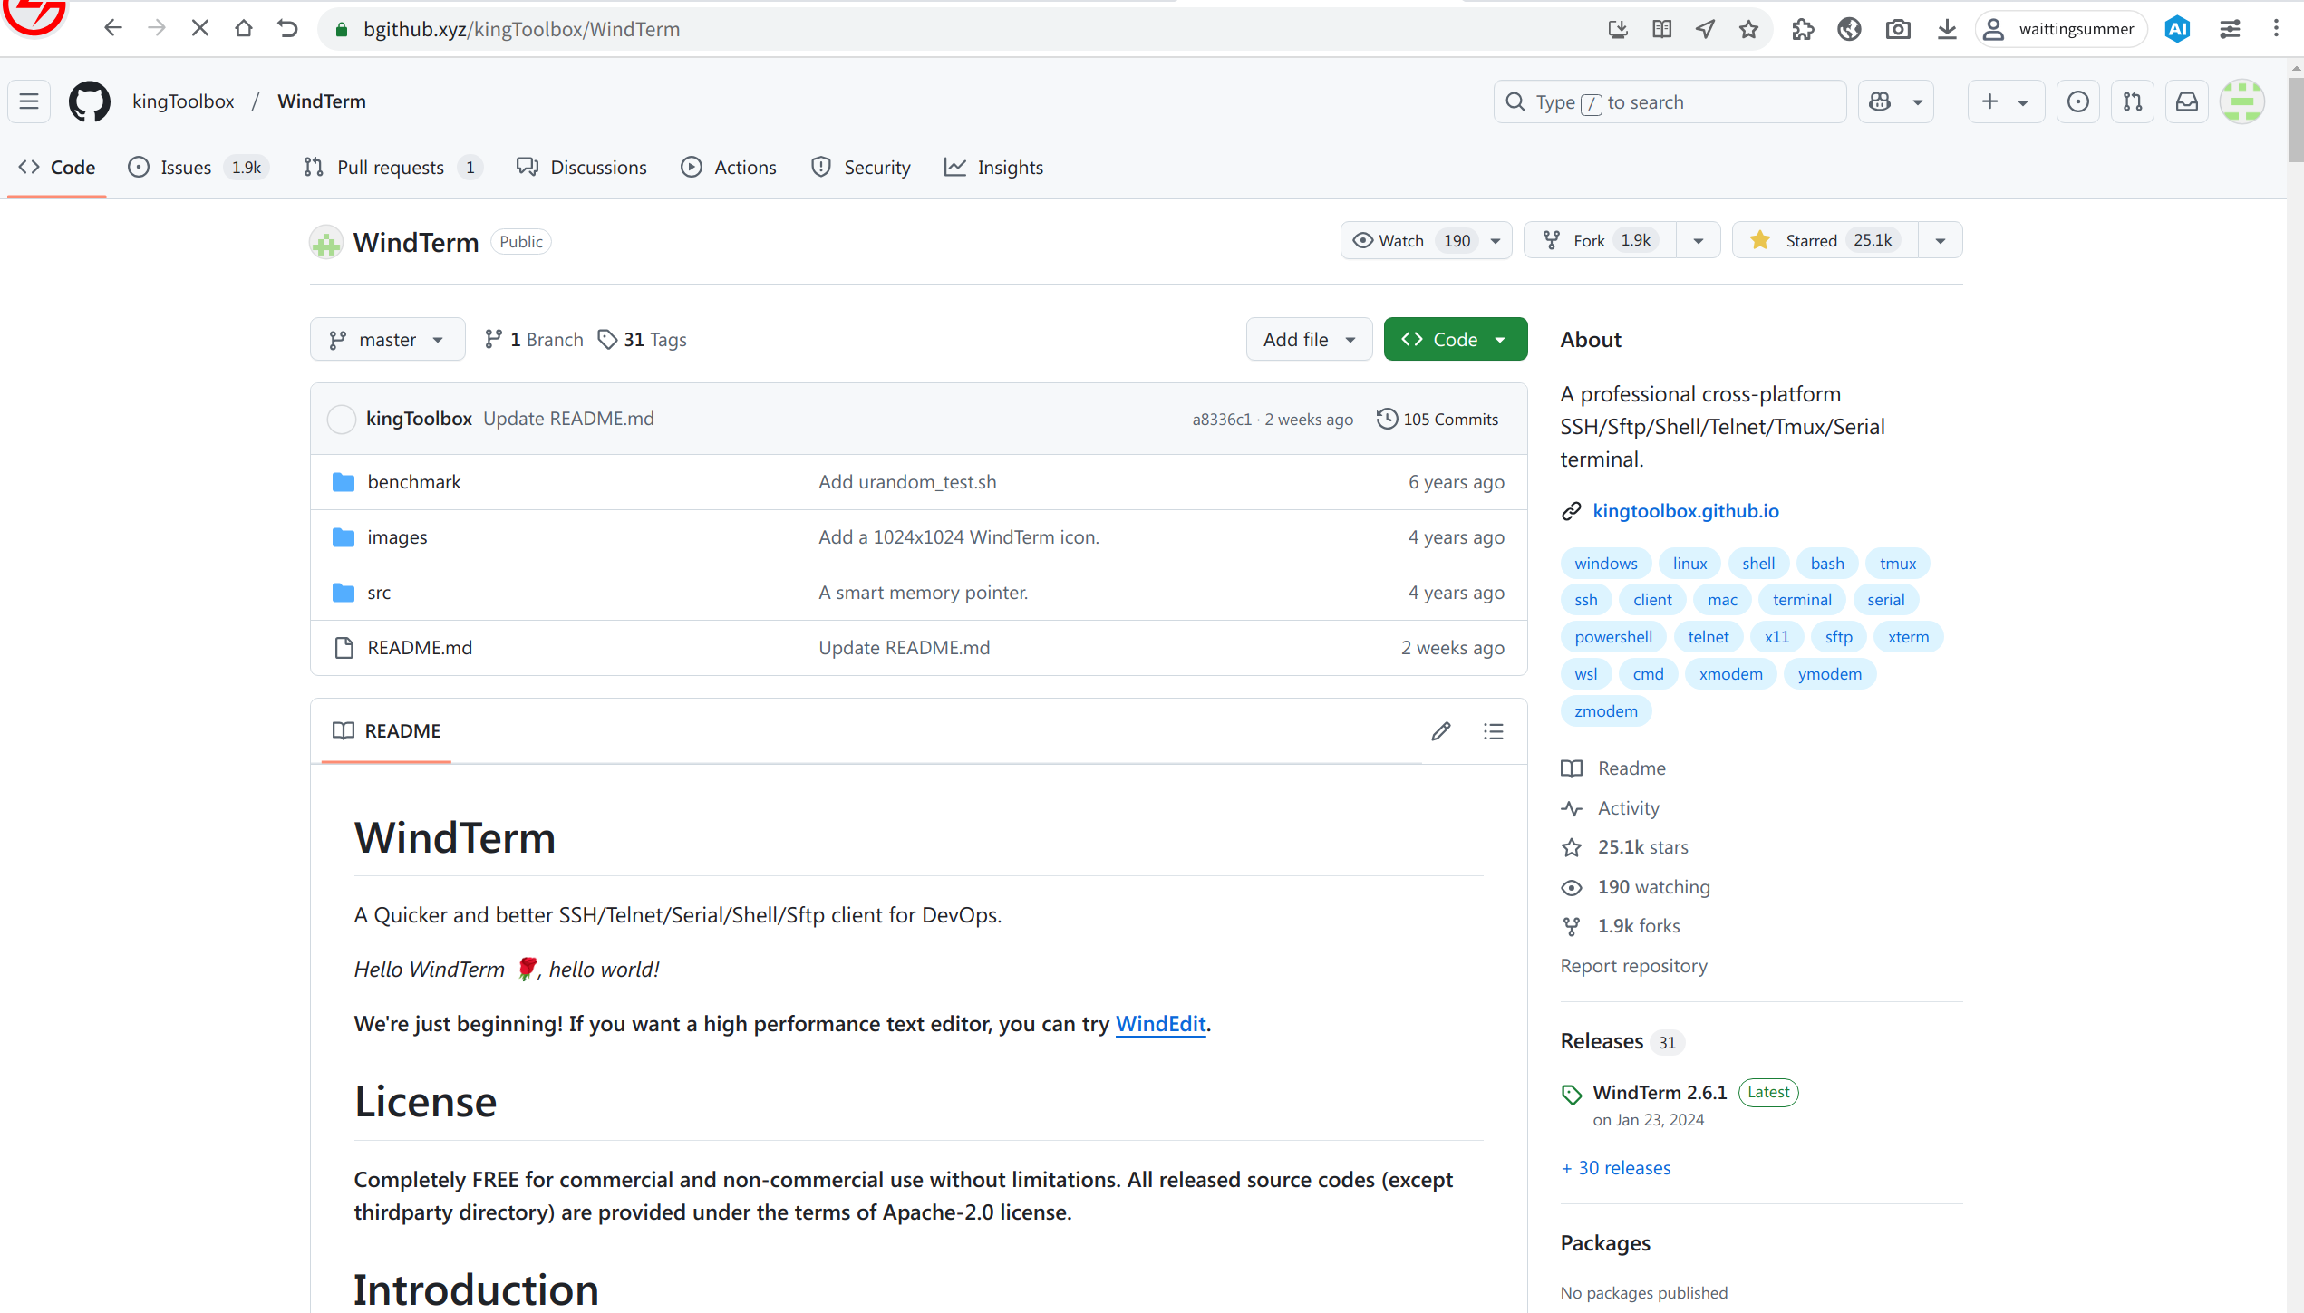Click the browser address bar URL
Screen dimensions: 2304x1313
[x=522, y=29]
